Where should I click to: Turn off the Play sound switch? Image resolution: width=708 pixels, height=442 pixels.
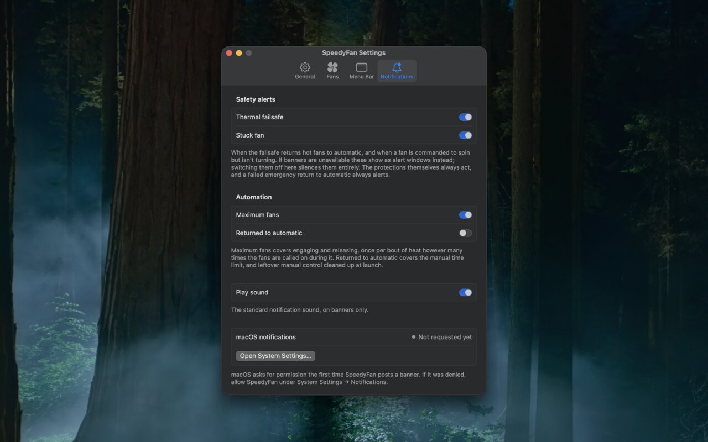[465, 293]
